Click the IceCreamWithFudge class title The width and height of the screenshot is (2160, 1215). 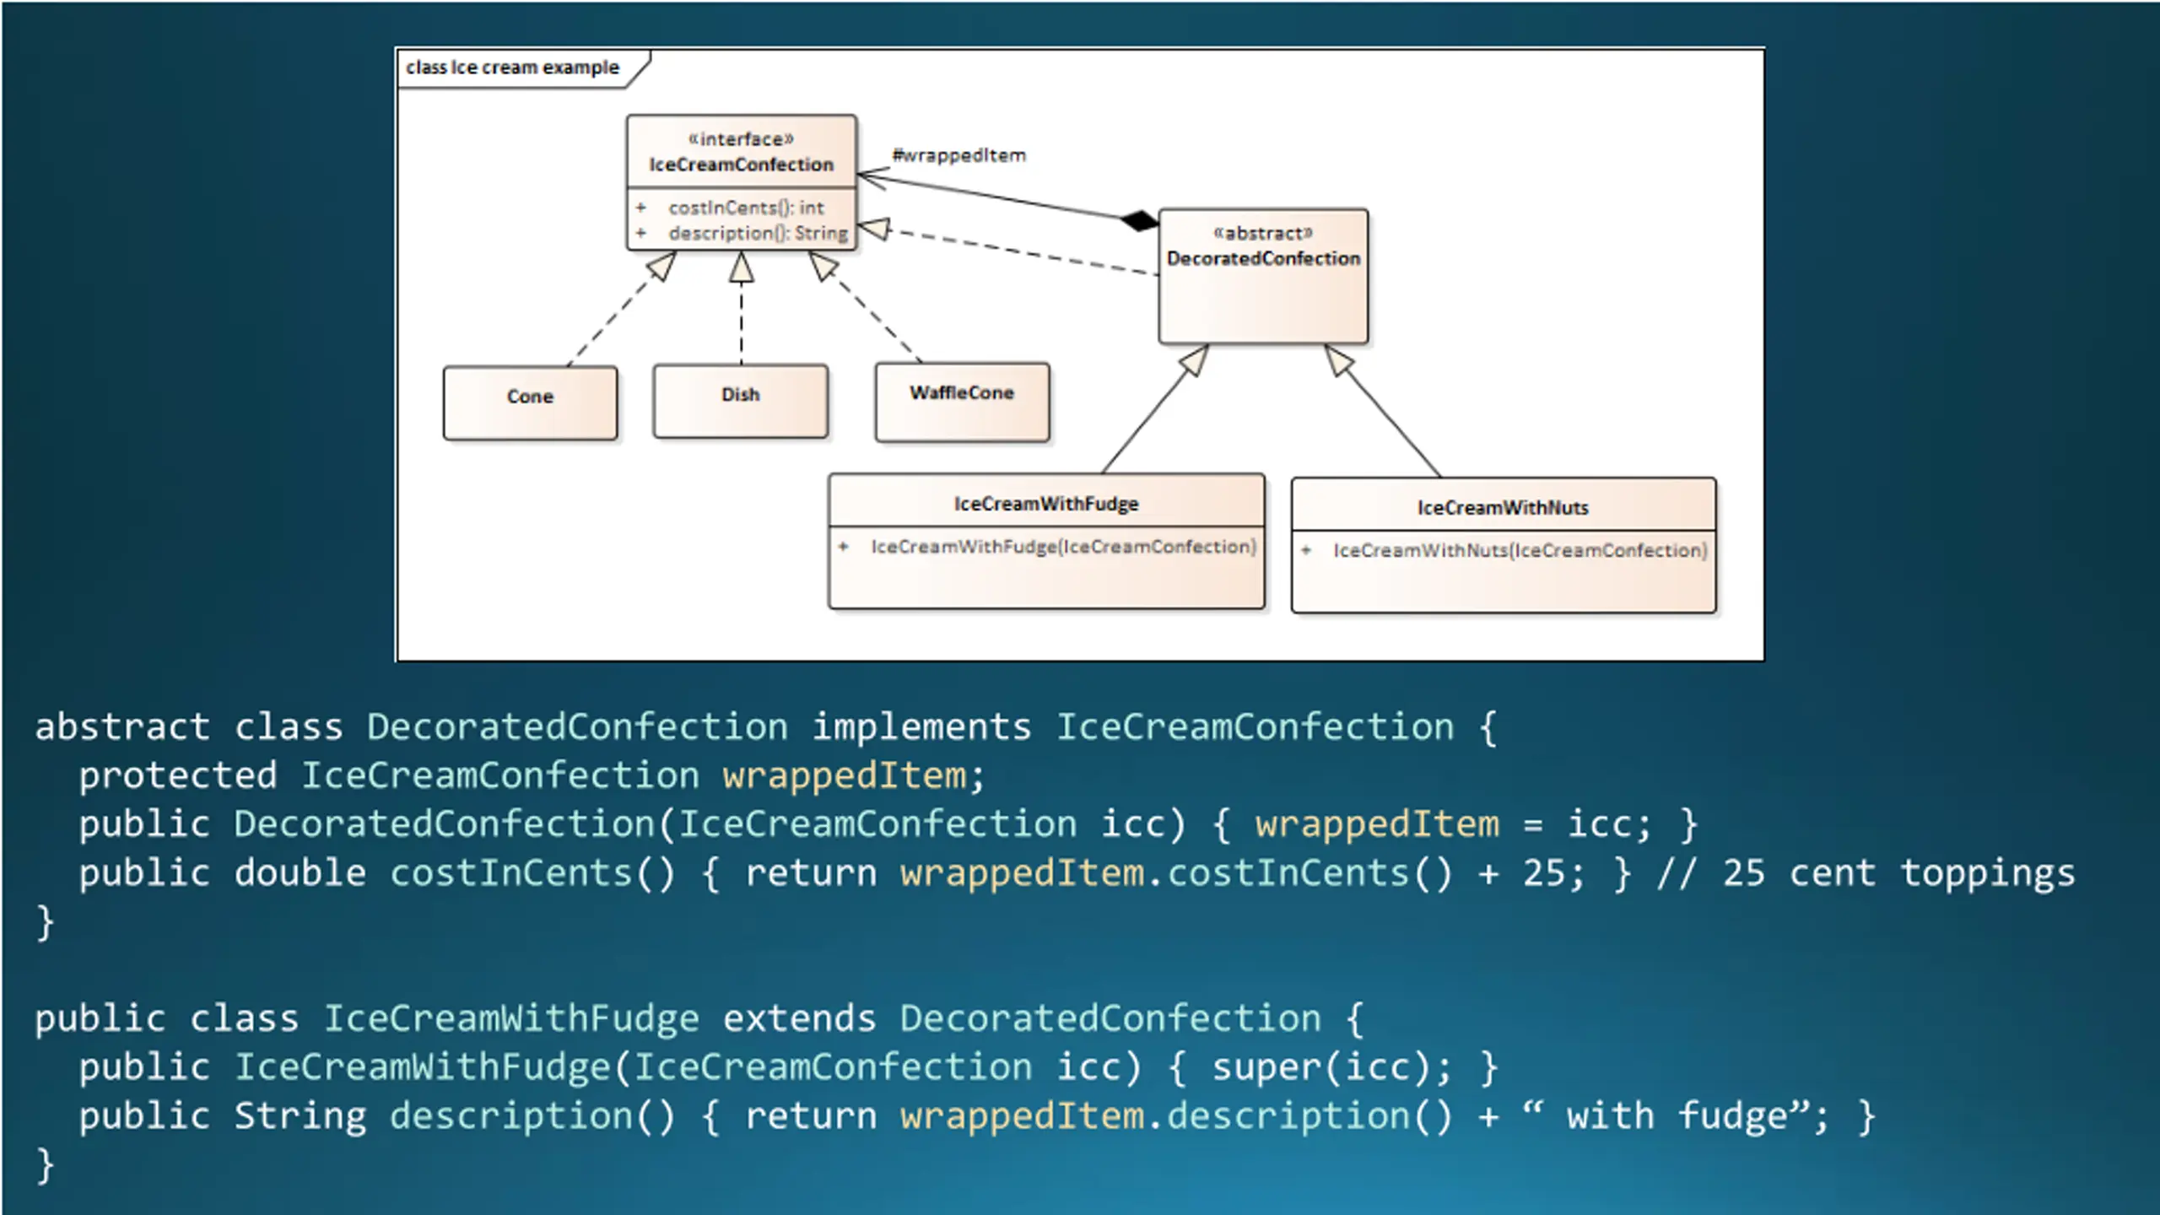[1046, 504]
